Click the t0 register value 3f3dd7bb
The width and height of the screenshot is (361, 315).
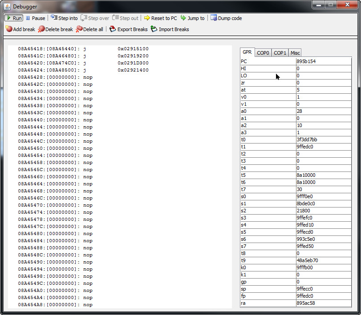coord(323,140)
